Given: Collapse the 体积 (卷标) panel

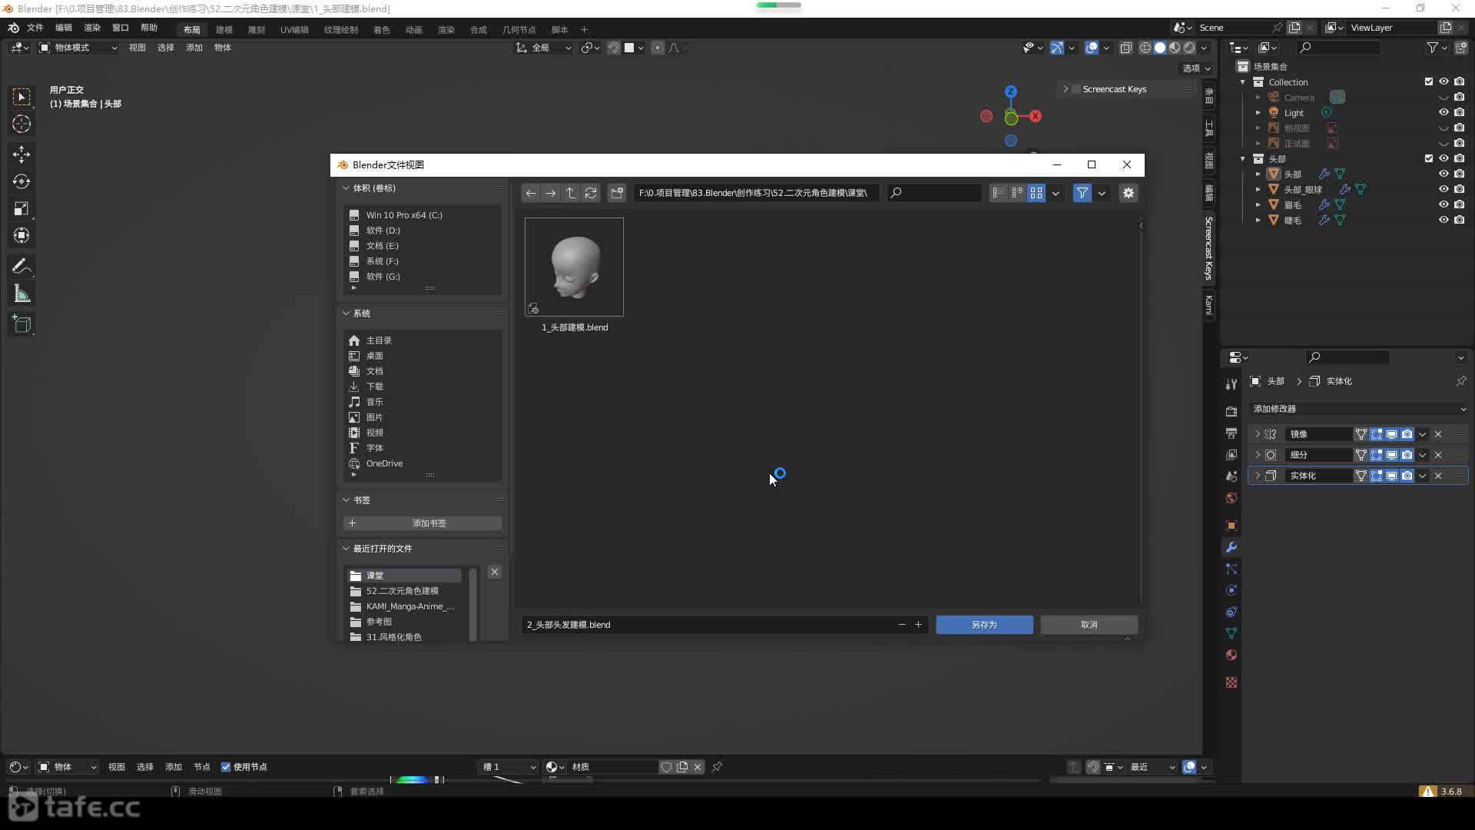Looking at the screenshot, I should (346, 188).
